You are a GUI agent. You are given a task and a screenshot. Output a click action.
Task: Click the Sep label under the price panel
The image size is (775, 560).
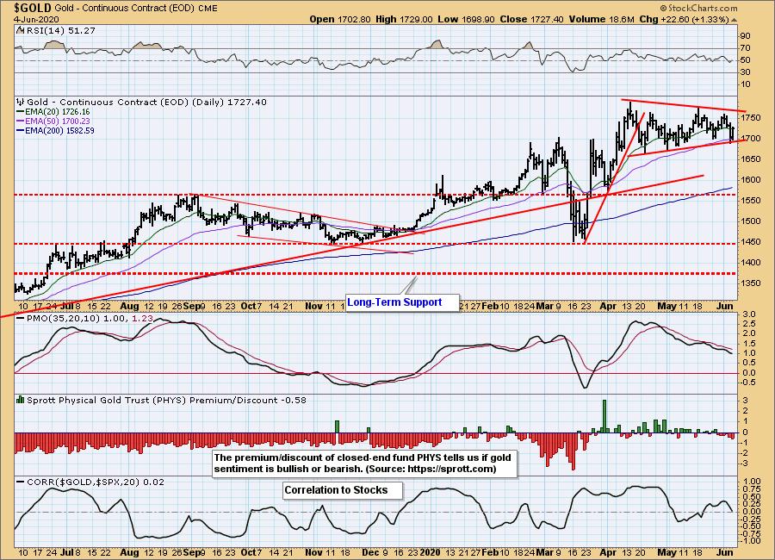[192, 306]
